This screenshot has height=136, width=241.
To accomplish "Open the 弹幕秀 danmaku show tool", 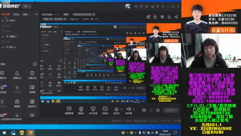I will 17,103.
